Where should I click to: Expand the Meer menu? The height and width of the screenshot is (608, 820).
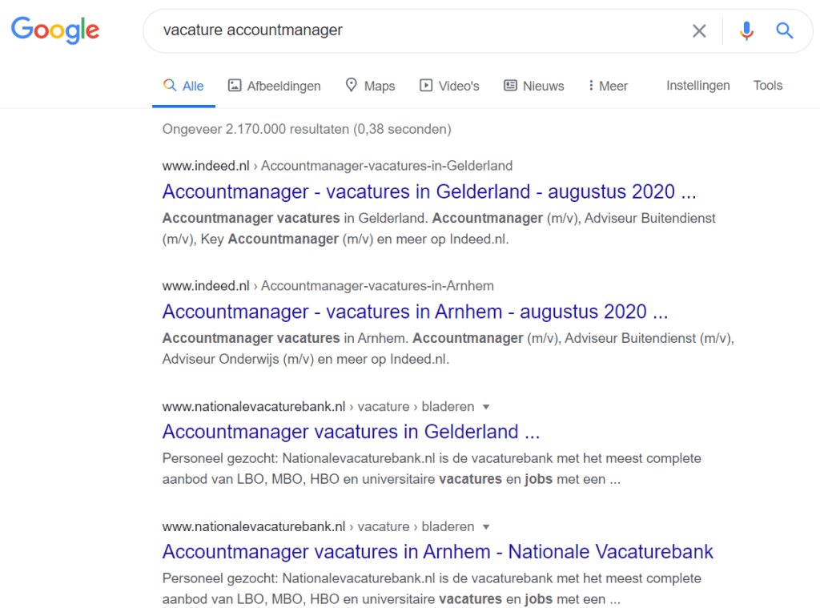(x=608, y=86)
